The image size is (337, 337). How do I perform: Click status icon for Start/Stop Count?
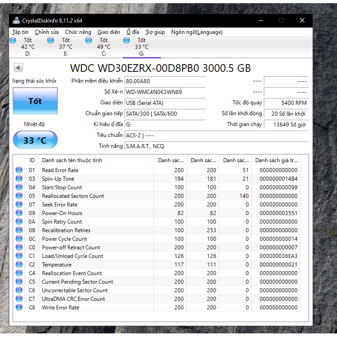click(19, 187)
